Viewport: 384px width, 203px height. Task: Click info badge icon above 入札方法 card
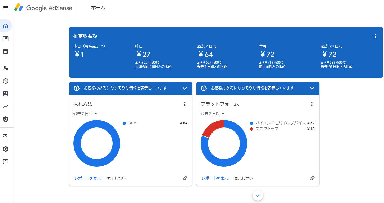(x=77, y=88)
